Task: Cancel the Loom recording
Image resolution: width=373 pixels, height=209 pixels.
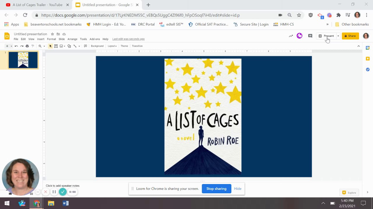Action: [x=45, y=192]
